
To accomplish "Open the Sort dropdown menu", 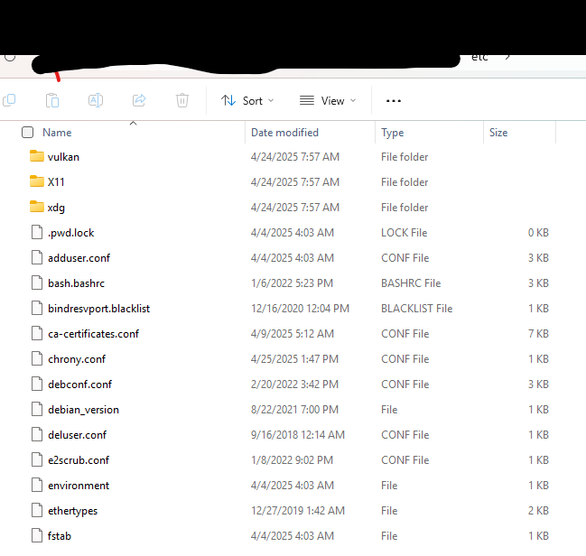I will pos(247,101).
